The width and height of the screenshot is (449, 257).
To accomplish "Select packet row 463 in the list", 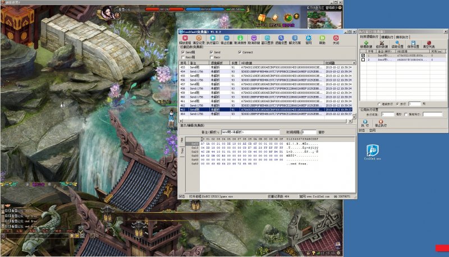I will point(265,109).
